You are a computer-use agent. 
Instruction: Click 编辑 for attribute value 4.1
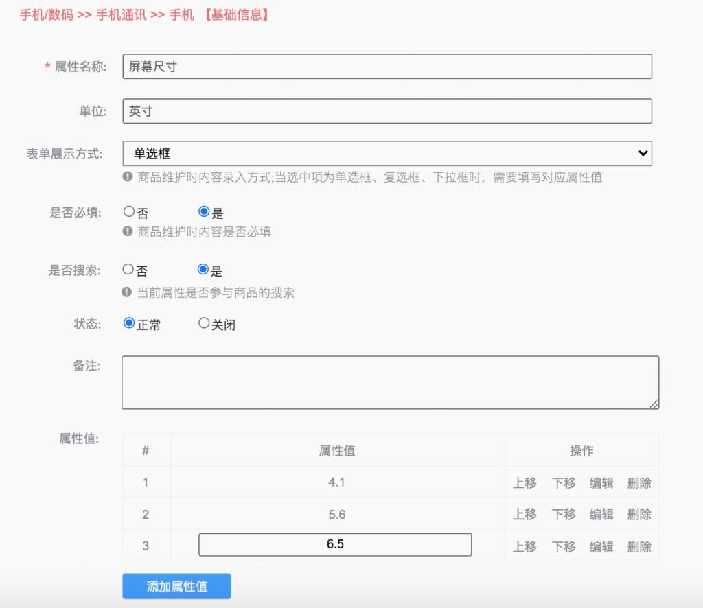pos(601,483)
